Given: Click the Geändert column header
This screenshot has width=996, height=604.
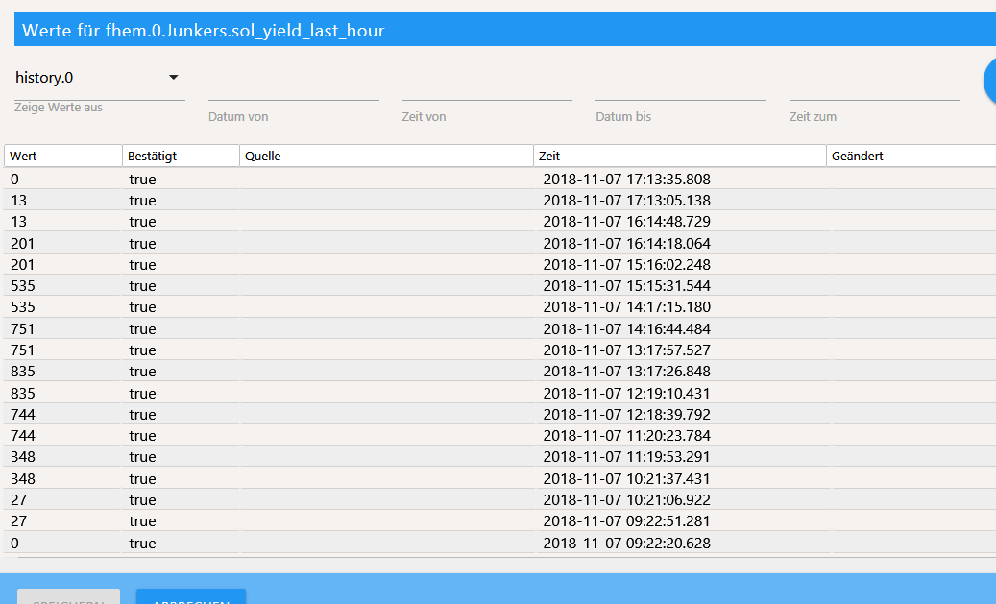Looking at the screenshot, I should 911,157.
